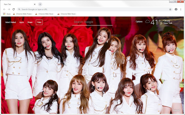The width and height of the screenshot is (185, 115).
Task: Open the Apps menu on the page
Action: (22, 22)
